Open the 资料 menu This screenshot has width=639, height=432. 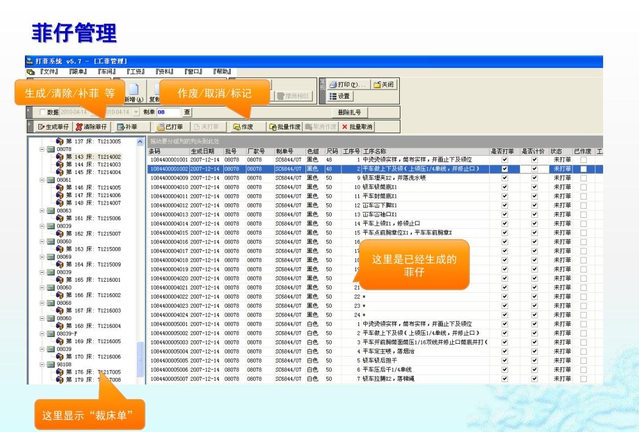click(x=165, y=72)
